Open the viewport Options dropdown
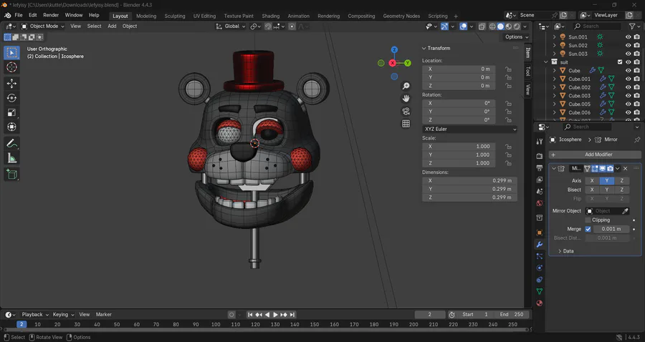 (517, 37)
